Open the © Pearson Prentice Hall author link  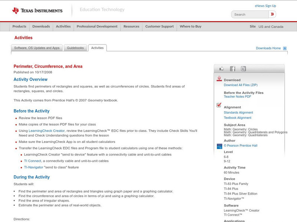pos(241,146)
